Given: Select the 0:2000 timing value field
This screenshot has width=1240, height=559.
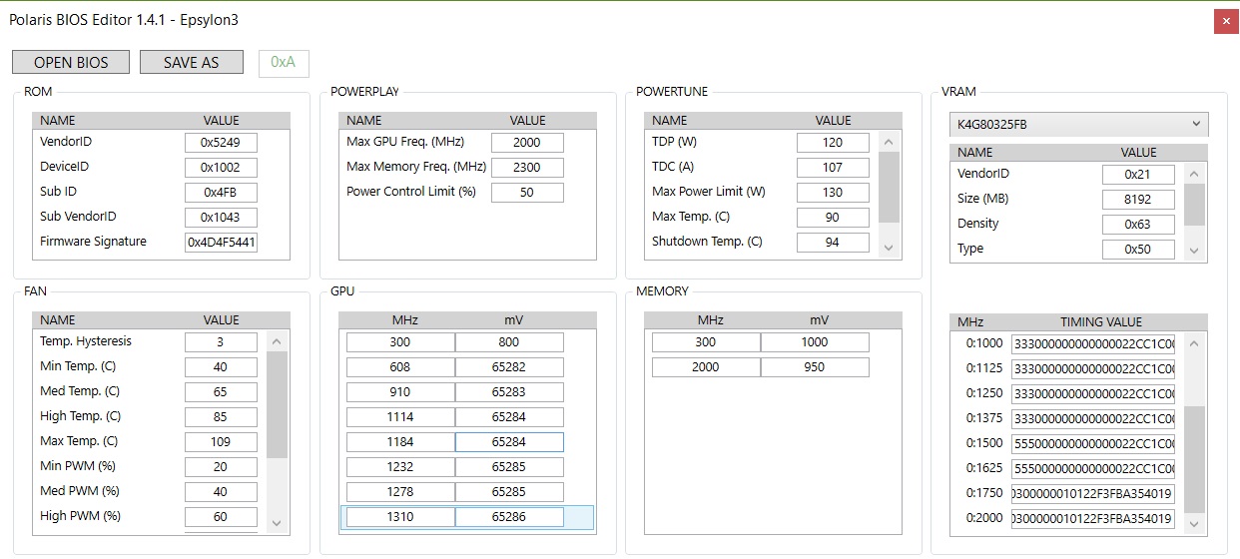Looking at the screenshot, I should (1093, 518).
